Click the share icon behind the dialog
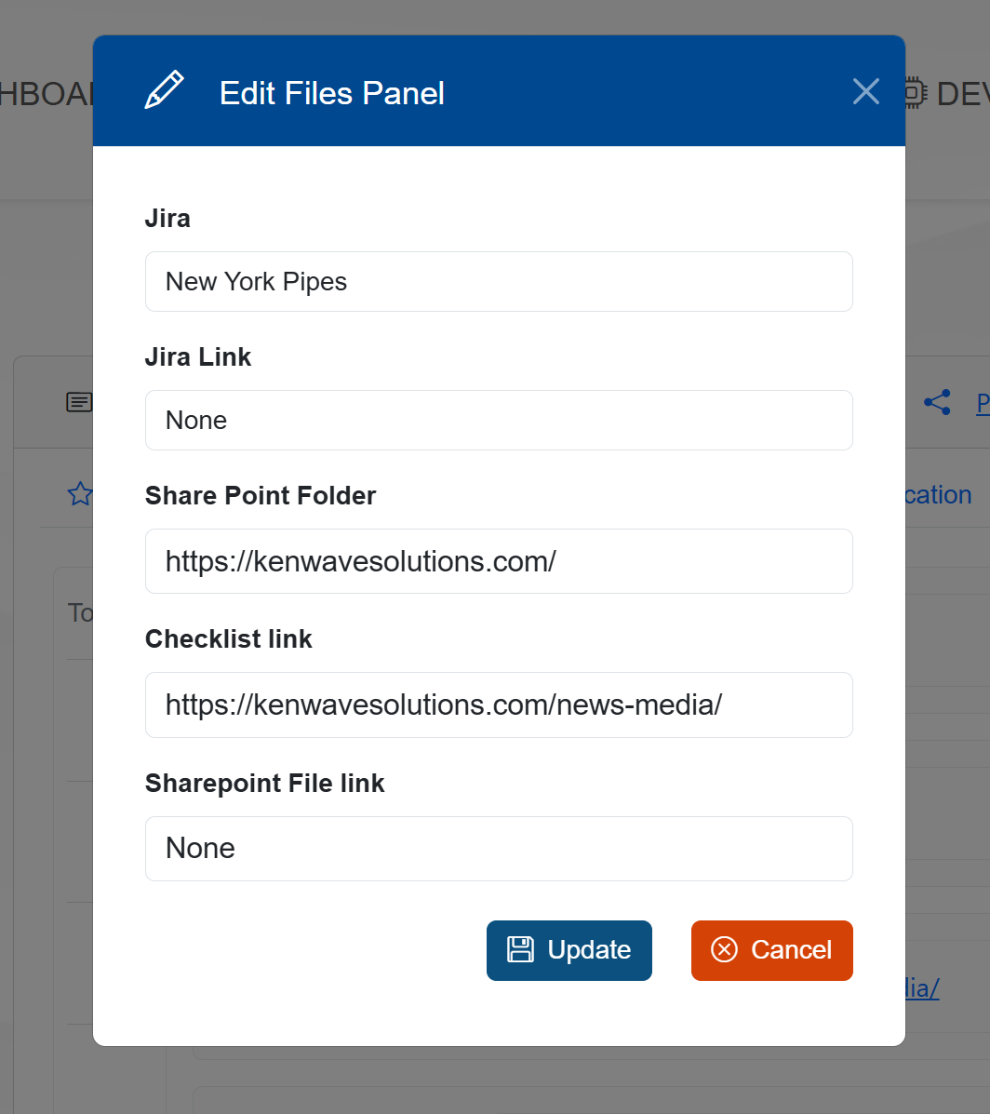The height and width of the screenshot is (1114, 990). 937,402
